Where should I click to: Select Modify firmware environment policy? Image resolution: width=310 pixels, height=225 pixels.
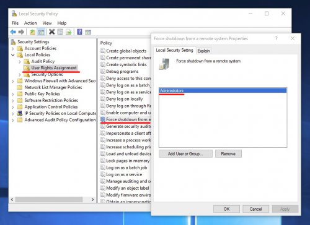[x=128, y=195]
